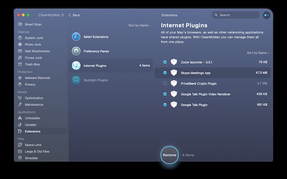Go Back using the chevron button
The width and height of the screenshot is (287, 179).
pos(74,15)
